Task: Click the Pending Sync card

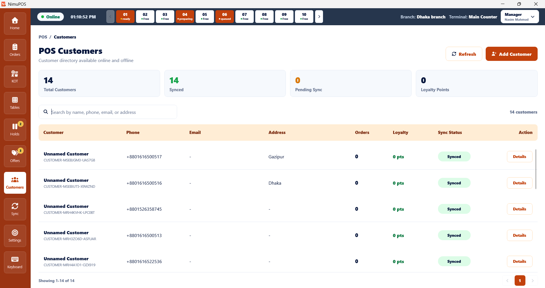Action: point(351,84)
